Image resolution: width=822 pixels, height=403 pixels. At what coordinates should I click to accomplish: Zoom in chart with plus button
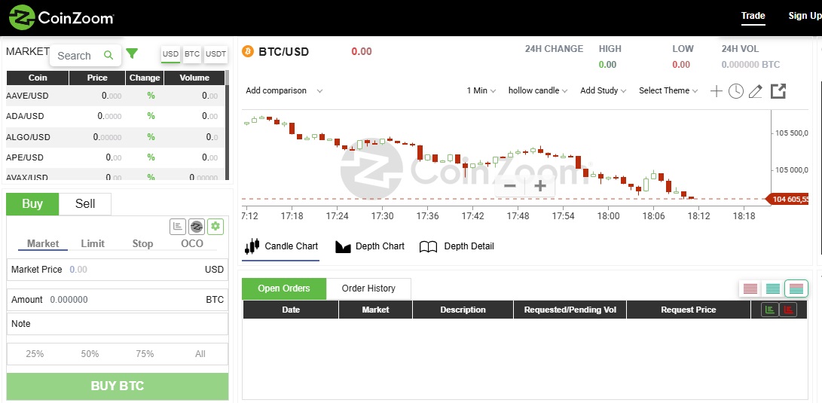[x=540, y=185]
